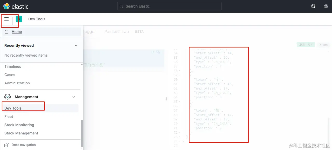This screenshot has height=150, width=332.
Task: Click the sidebar vertical scrollbar
Action: (82, 133)
